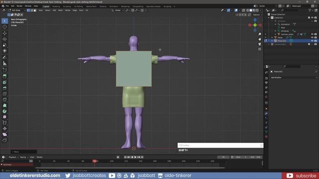This screenshot has width=319, height=179.
Task: Expand Plane.001 in the outliner
Action: (272, 41)
